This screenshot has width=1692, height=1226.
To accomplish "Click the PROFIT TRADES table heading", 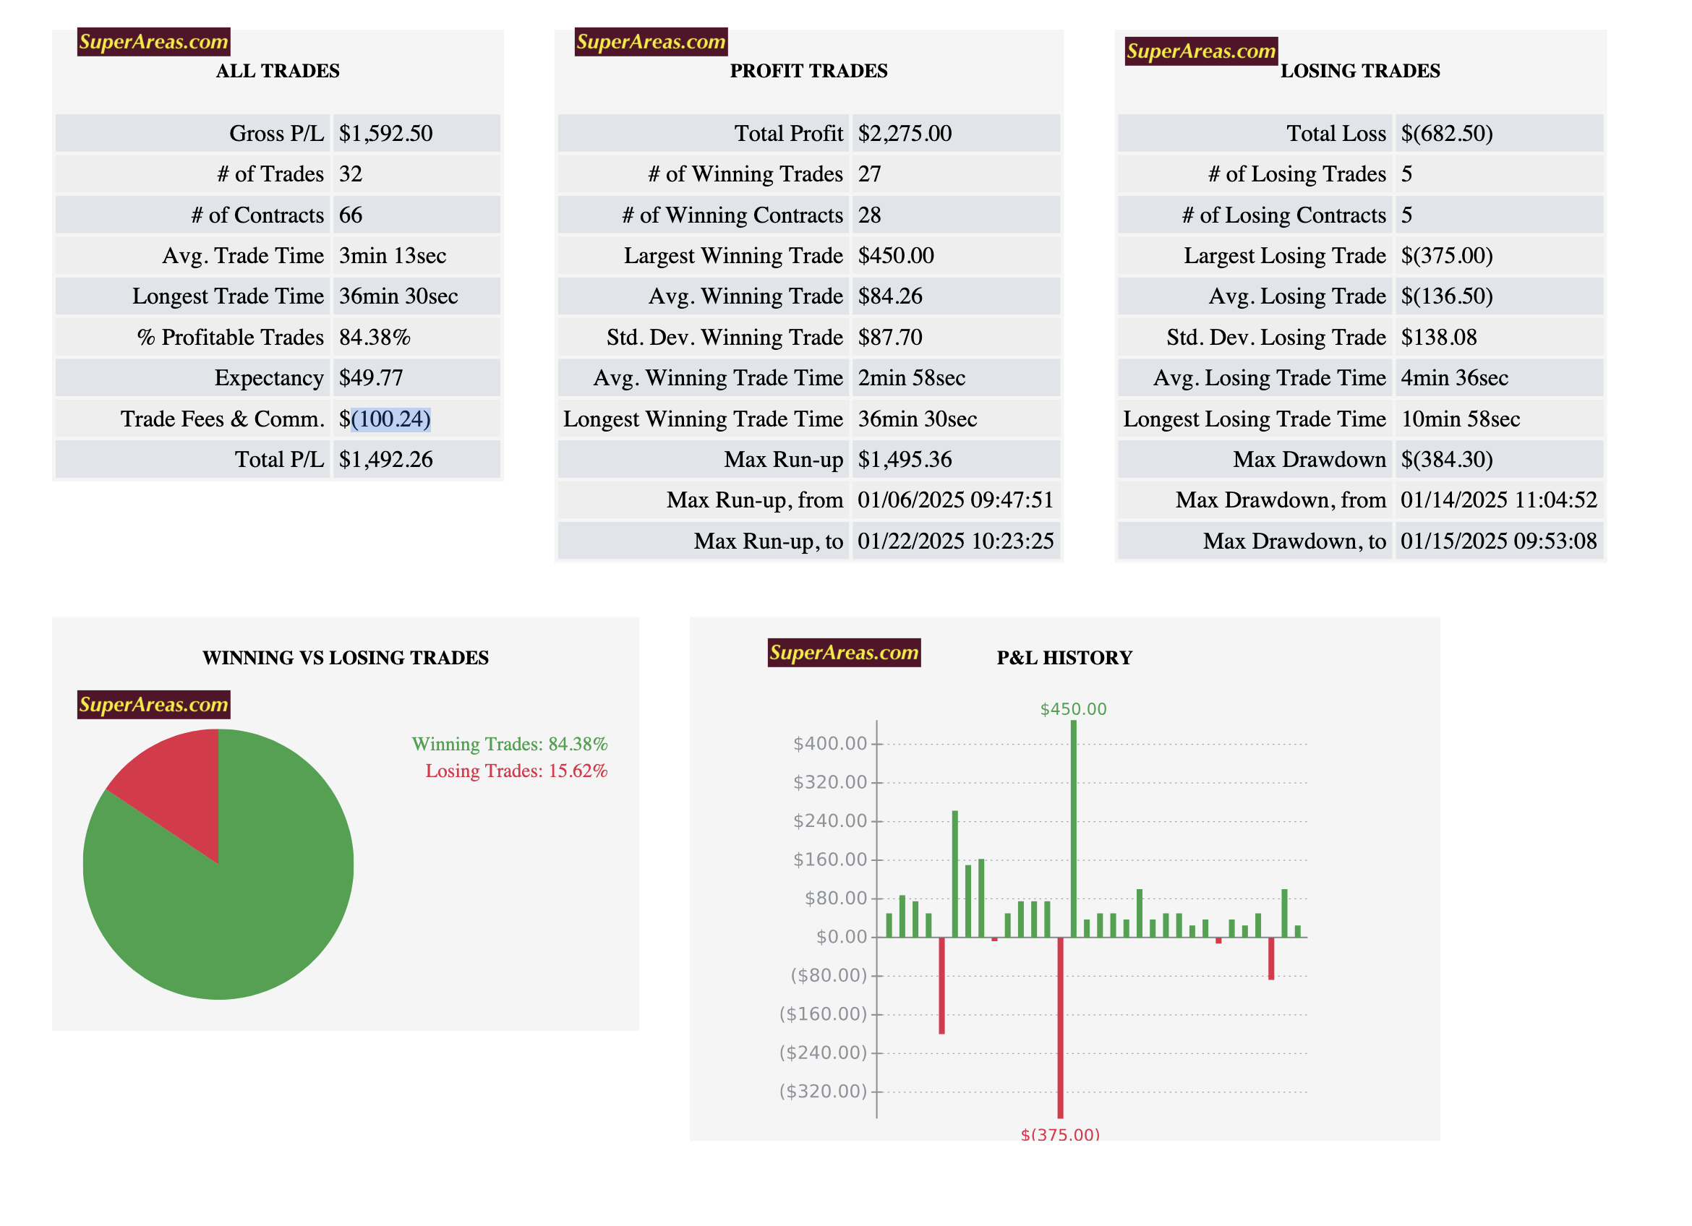I will click(x=808, y=71).
